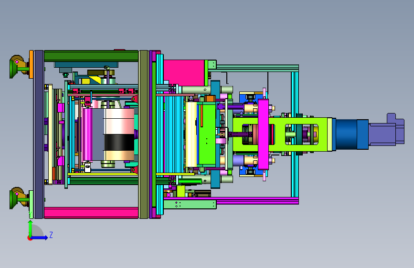Click the 'Z' axis label
This screenshot has height=268, width=414.
(51, 235)
